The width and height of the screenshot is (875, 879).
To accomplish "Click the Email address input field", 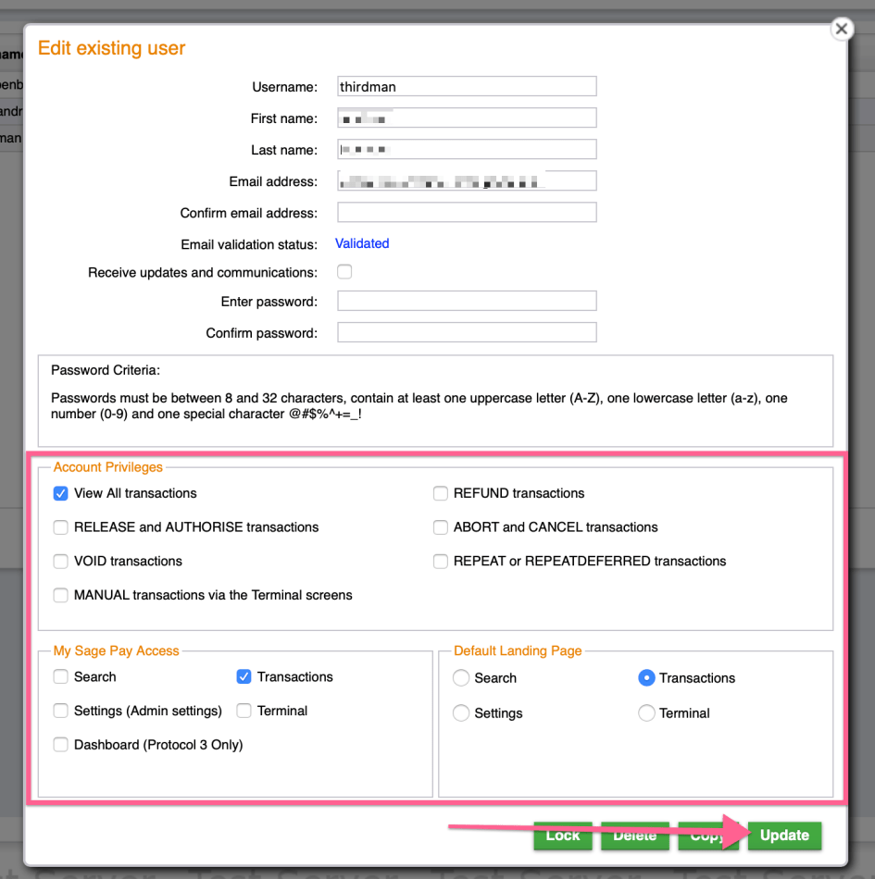I will [x=467, y=180].
